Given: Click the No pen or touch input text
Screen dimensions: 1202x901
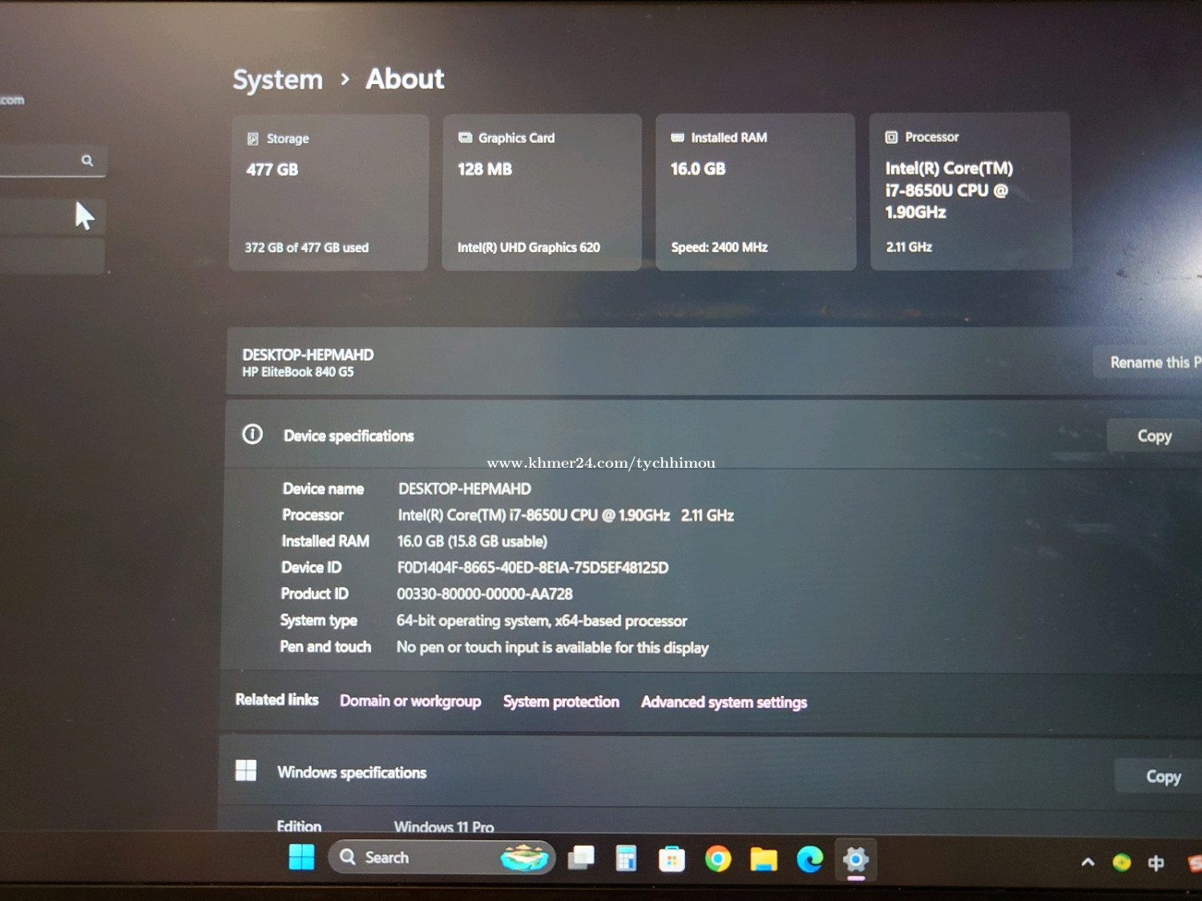Looking at the screenshot, I should pos(552,647).
